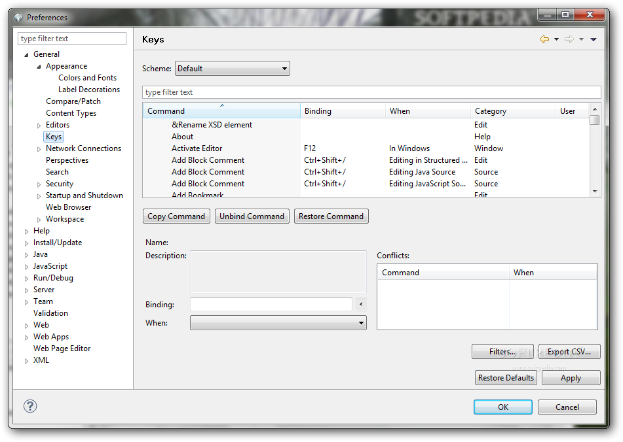Expand the Workspace tree node
The height and width of the screenshot is (442, 623).
[39, 220]
